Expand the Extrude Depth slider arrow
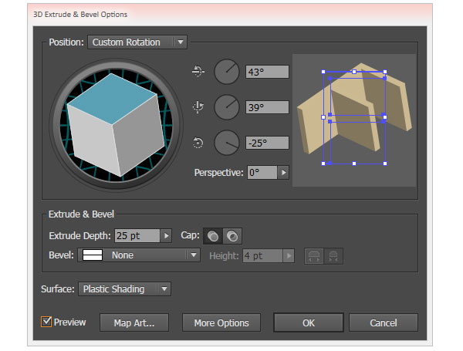Image resolution: width=463 pixels, height=351 pixels. point(166,236)
